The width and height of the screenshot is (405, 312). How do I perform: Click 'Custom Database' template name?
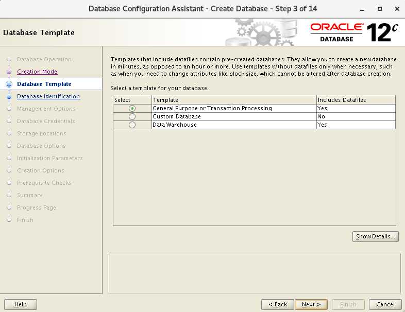(x=177, y=116)
